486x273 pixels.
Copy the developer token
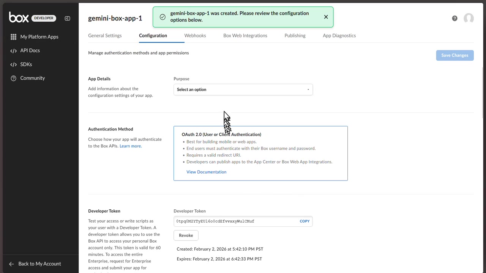tap(305, 221)
